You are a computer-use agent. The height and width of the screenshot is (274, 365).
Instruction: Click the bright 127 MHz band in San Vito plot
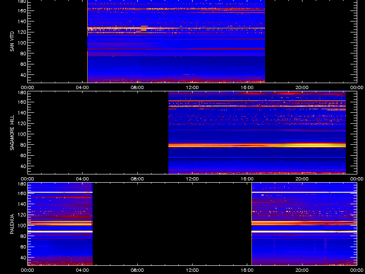(176, 28)
